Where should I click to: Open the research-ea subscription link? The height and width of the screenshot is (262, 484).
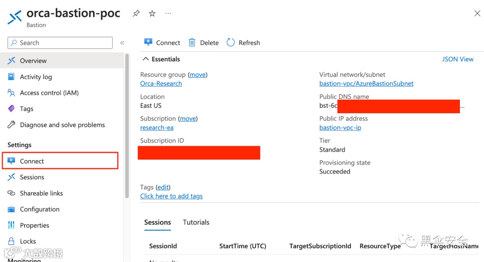pyautogui.click(x=157, y=128)
